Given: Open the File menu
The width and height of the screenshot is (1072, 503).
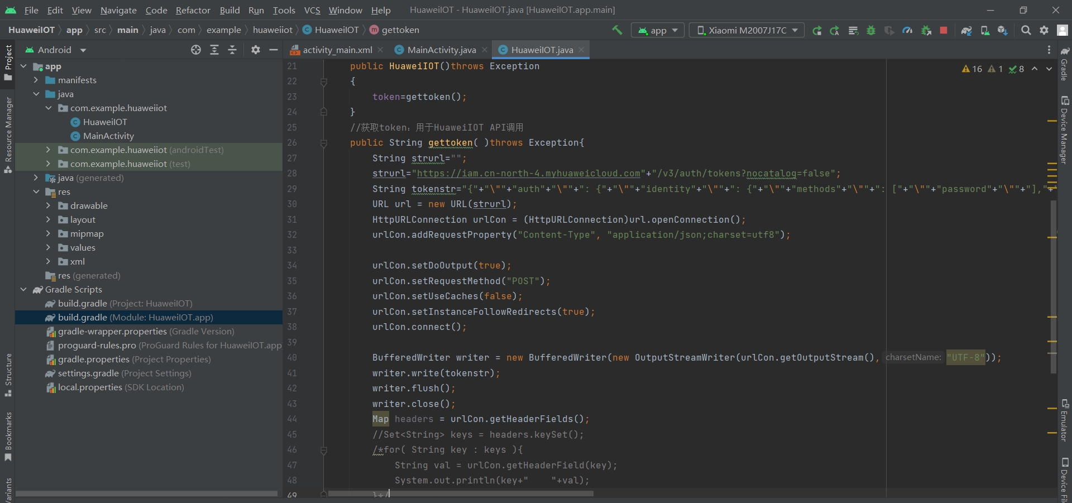Looking at the screenshot, I should click(31, 10).
